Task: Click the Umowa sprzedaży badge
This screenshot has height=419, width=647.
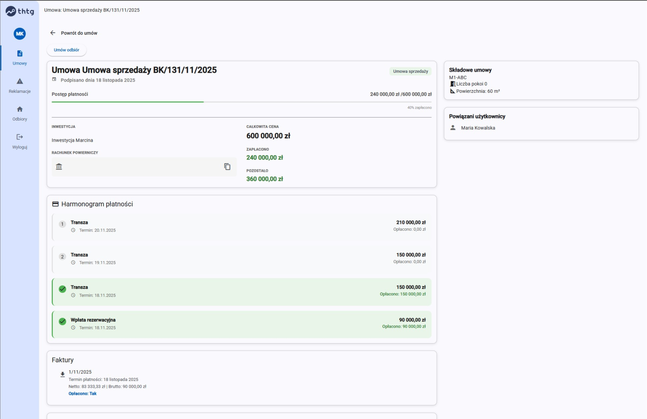Action: pos(411,71)
